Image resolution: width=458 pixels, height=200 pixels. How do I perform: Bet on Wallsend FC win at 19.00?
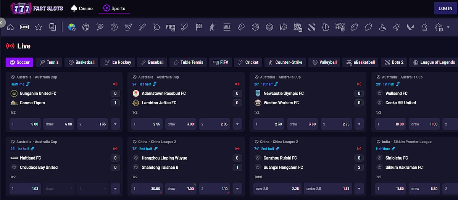[391, 124]
